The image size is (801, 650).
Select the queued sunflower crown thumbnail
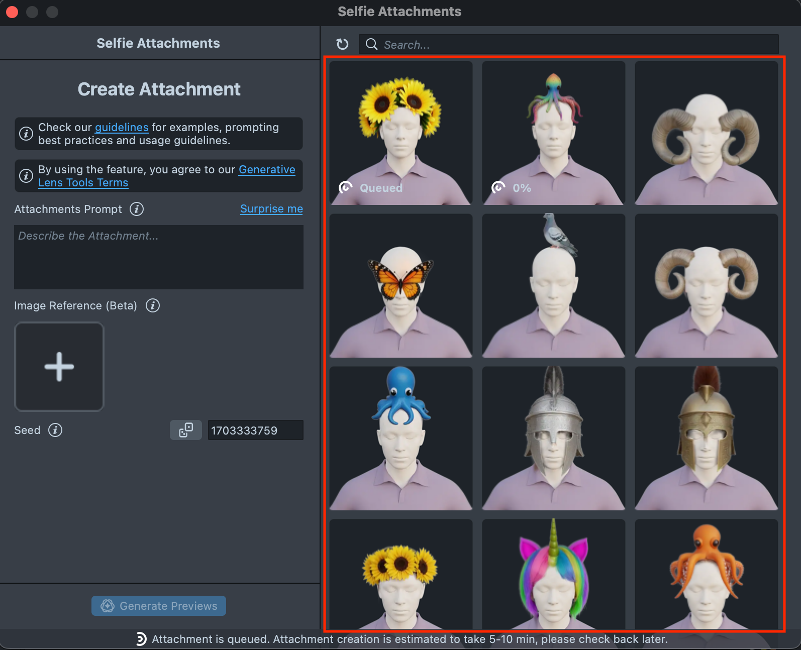[x=401, y=133]
